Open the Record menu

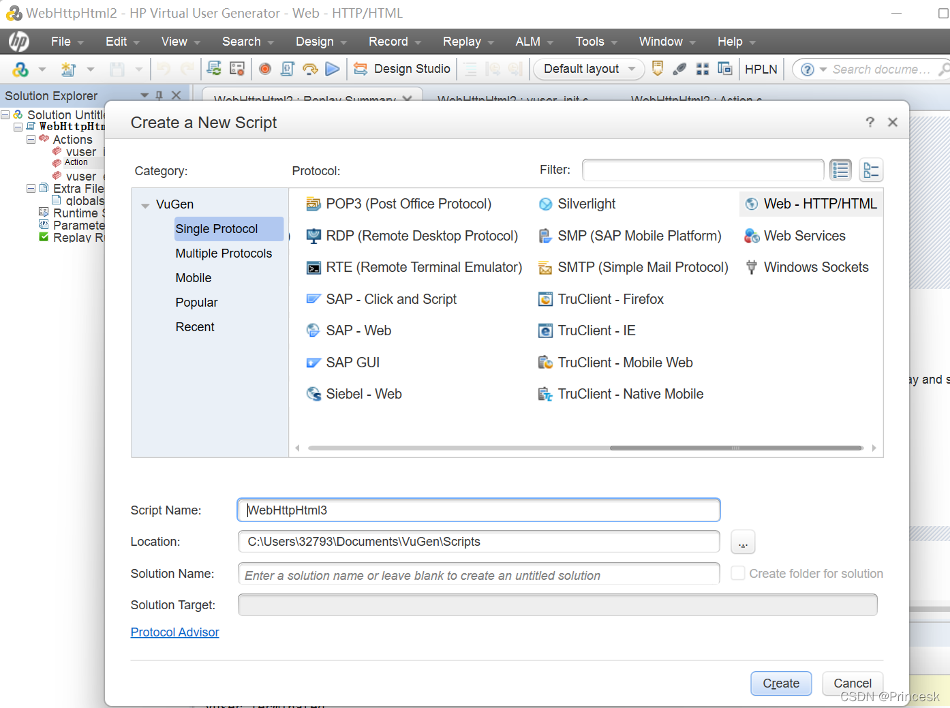395,42
